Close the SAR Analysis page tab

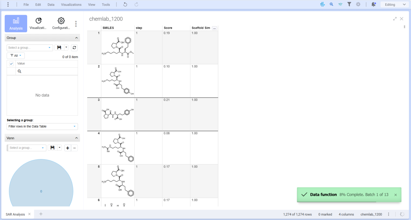29,214
